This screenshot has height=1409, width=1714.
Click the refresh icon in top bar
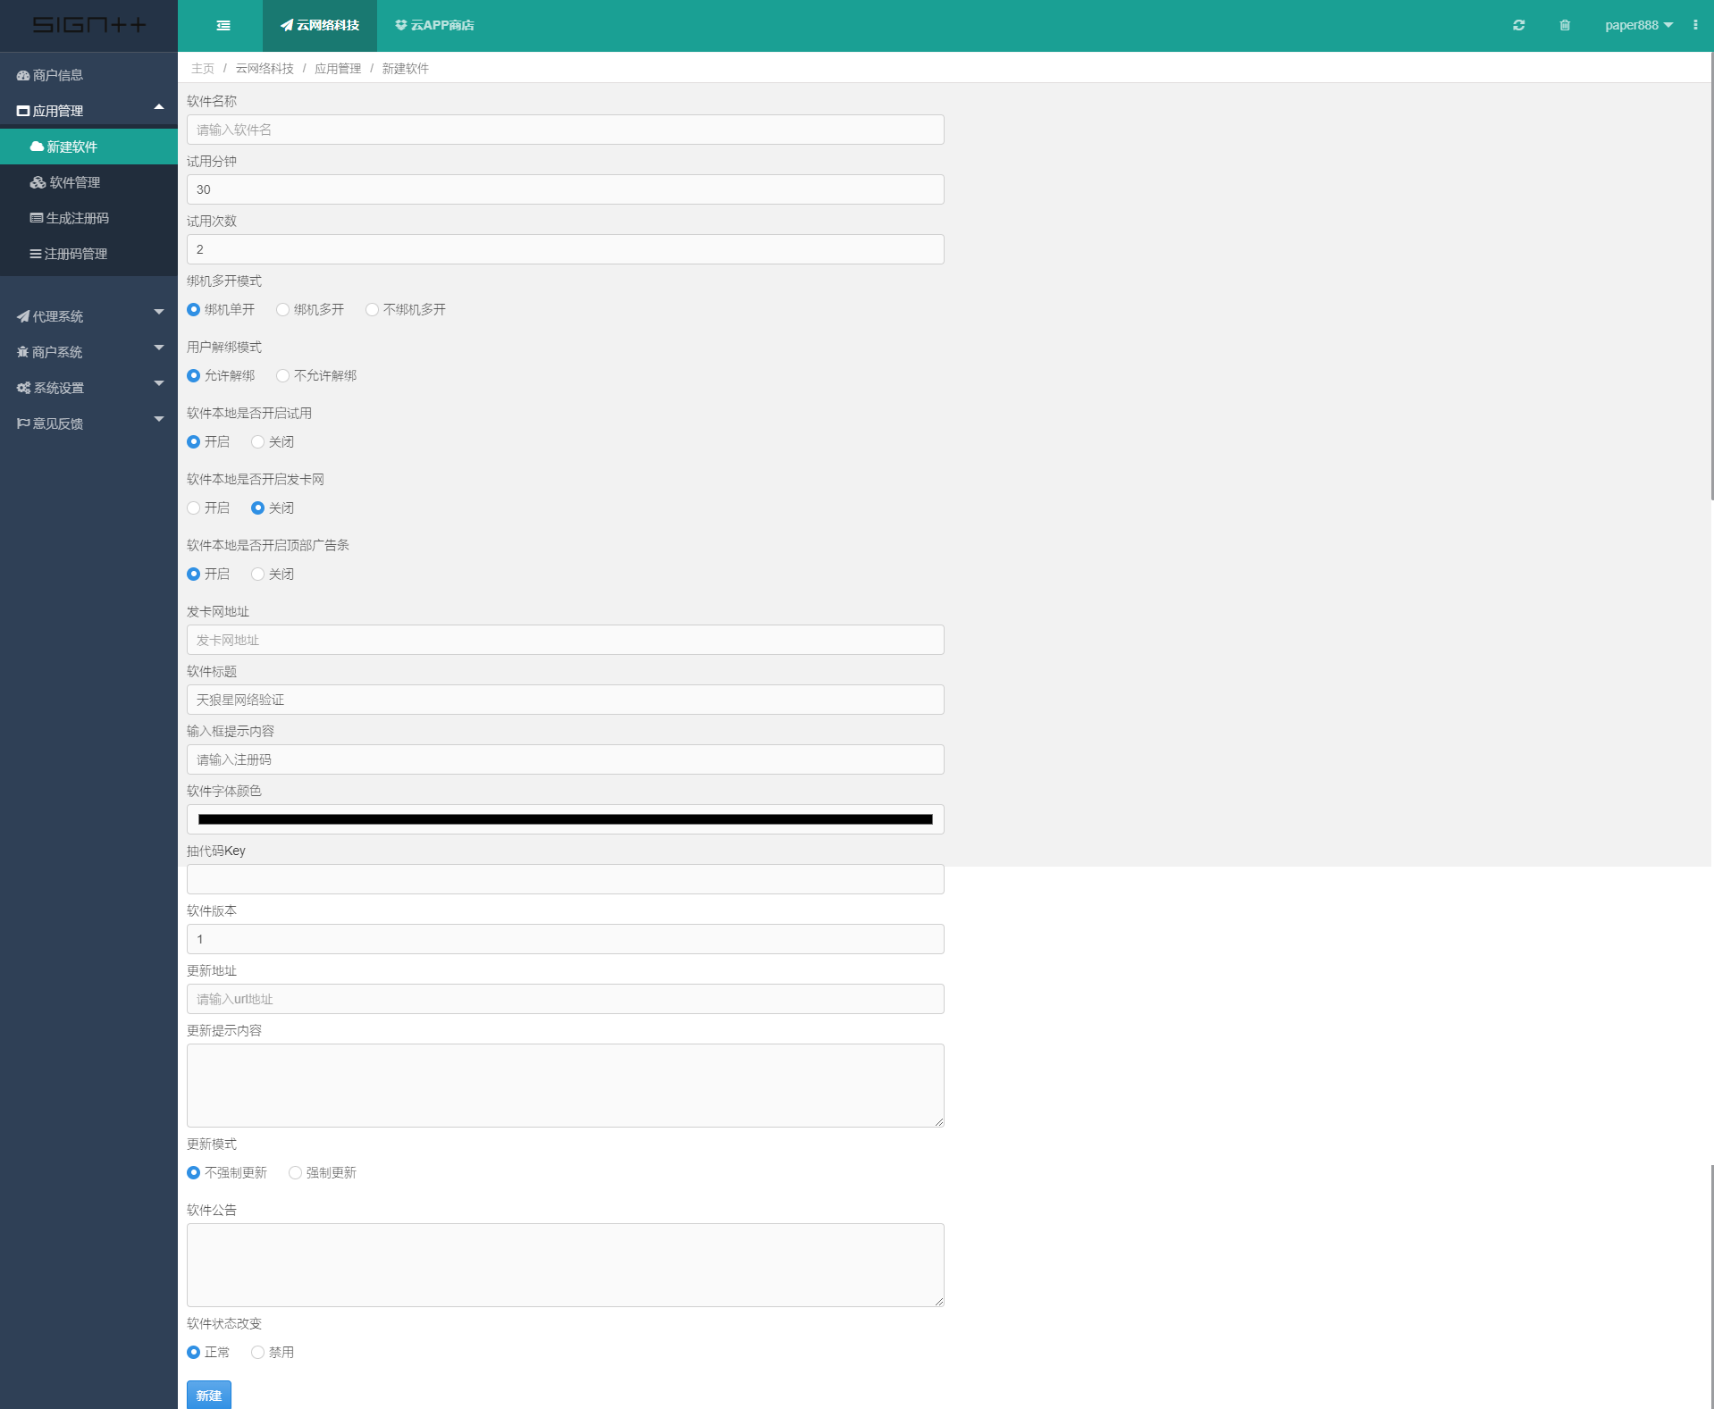coord(1518,26)
